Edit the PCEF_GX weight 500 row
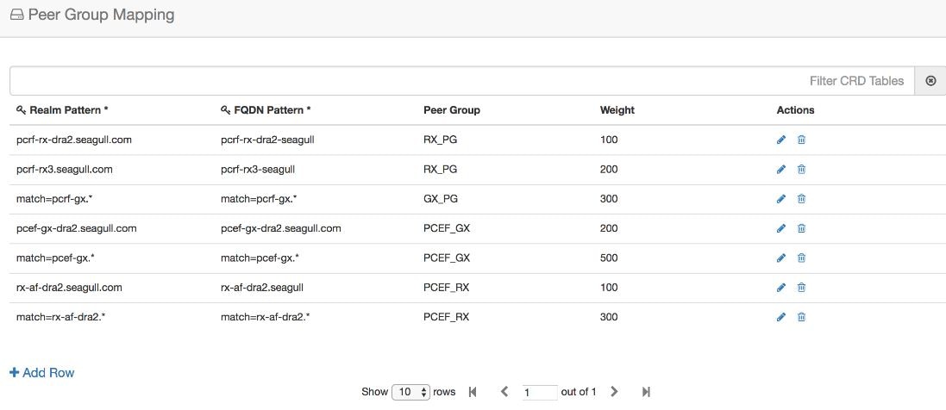The height and width of the screenshot is (410, 946). click(781, 258)
